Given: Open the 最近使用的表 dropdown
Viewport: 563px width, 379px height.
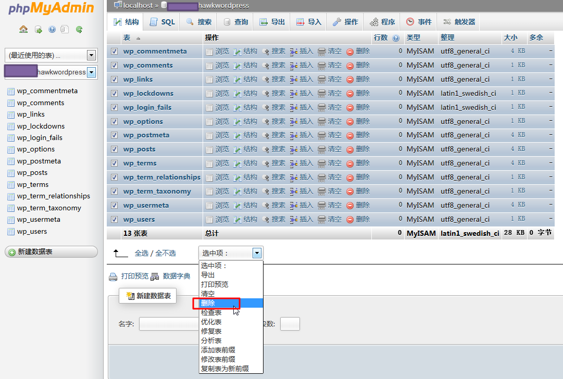Looking at the screenshot, I should [x=51, y=55].
